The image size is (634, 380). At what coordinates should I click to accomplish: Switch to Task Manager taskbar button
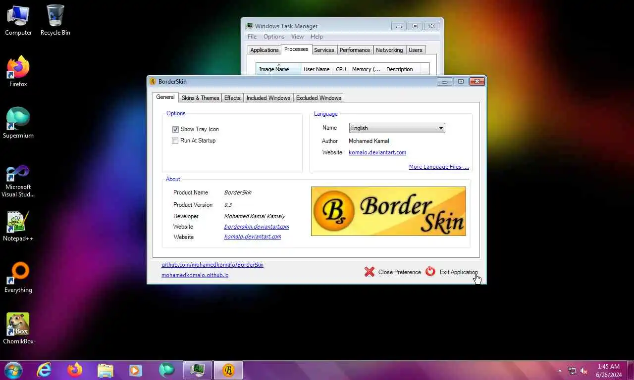(x=198, y=370)
